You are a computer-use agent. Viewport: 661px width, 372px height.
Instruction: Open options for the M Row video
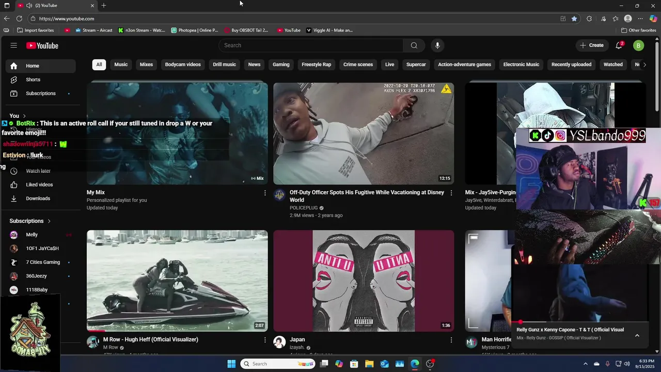265,340
